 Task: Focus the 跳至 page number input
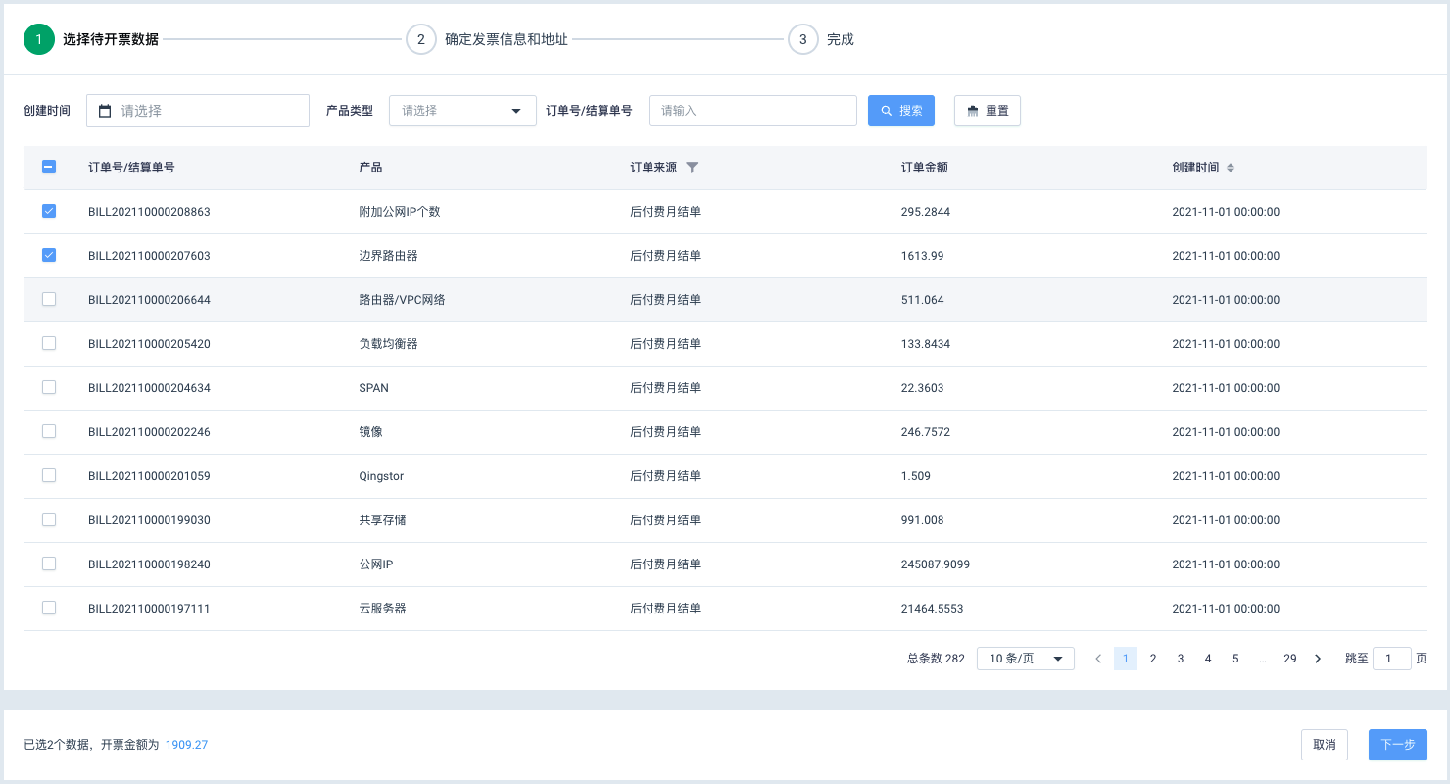[1392, 659]
